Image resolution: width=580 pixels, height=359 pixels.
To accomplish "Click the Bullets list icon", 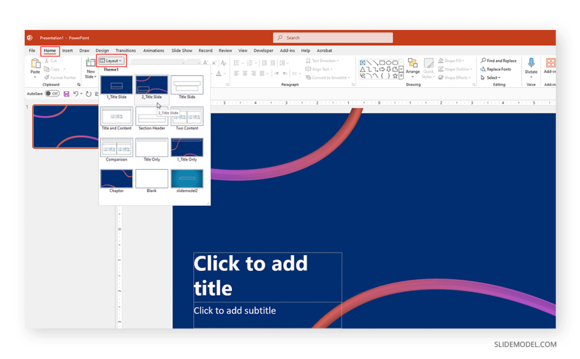I will click(x=237, y=63).
